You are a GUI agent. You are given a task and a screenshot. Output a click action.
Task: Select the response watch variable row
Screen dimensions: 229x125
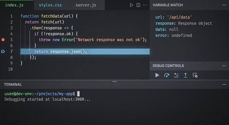point(184,23)
